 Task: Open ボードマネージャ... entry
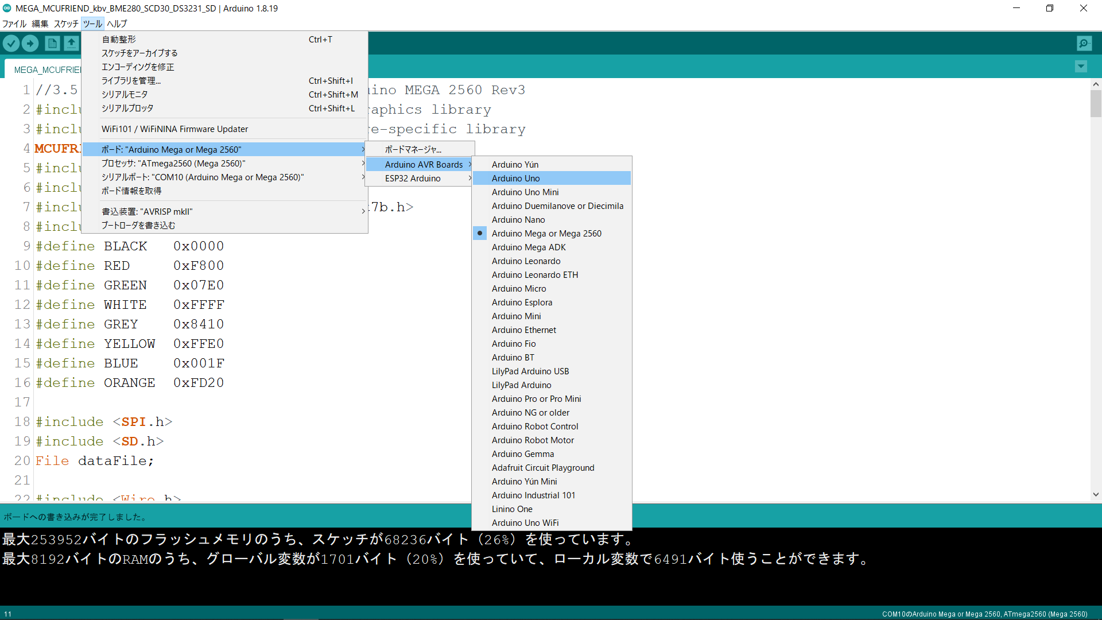point(413,149)
